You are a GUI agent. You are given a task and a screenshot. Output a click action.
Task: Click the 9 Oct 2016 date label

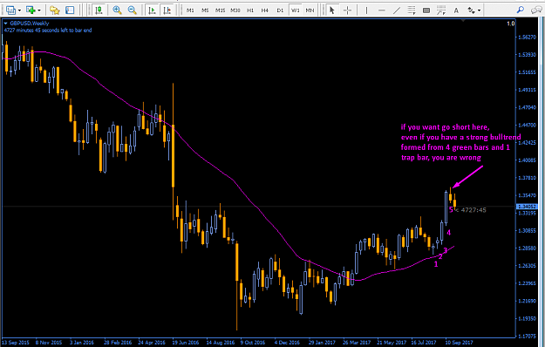(254, 342)
